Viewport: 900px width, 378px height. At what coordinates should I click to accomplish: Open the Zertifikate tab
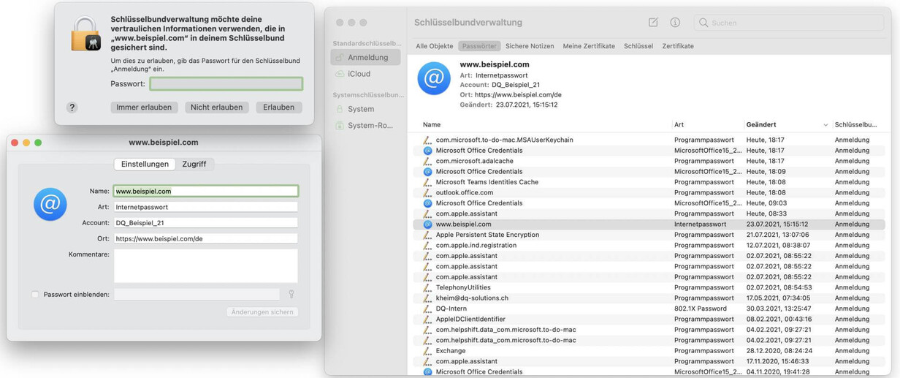click(x=678, y=46)
